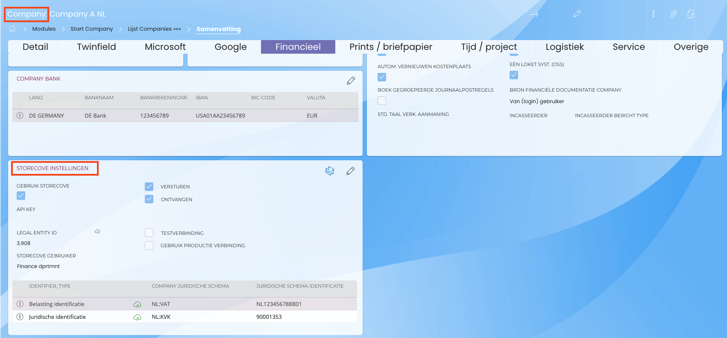Open info icon for the DE GERMANY bank row
This screenshot has height=338, width=727.
[x=20, y=116]
